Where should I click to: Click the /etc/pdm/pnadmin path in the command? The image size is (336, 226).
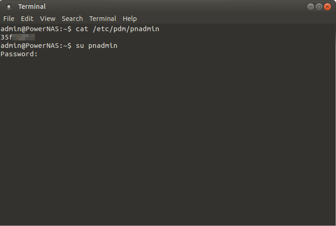(x=126, y=29)
